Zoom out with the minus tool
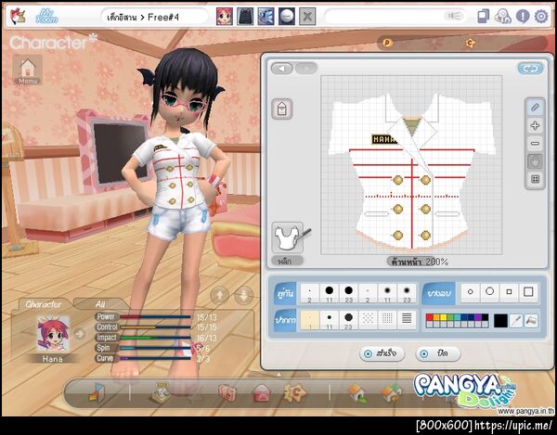This screenshot has height=435, width=557. coord(535,144)
